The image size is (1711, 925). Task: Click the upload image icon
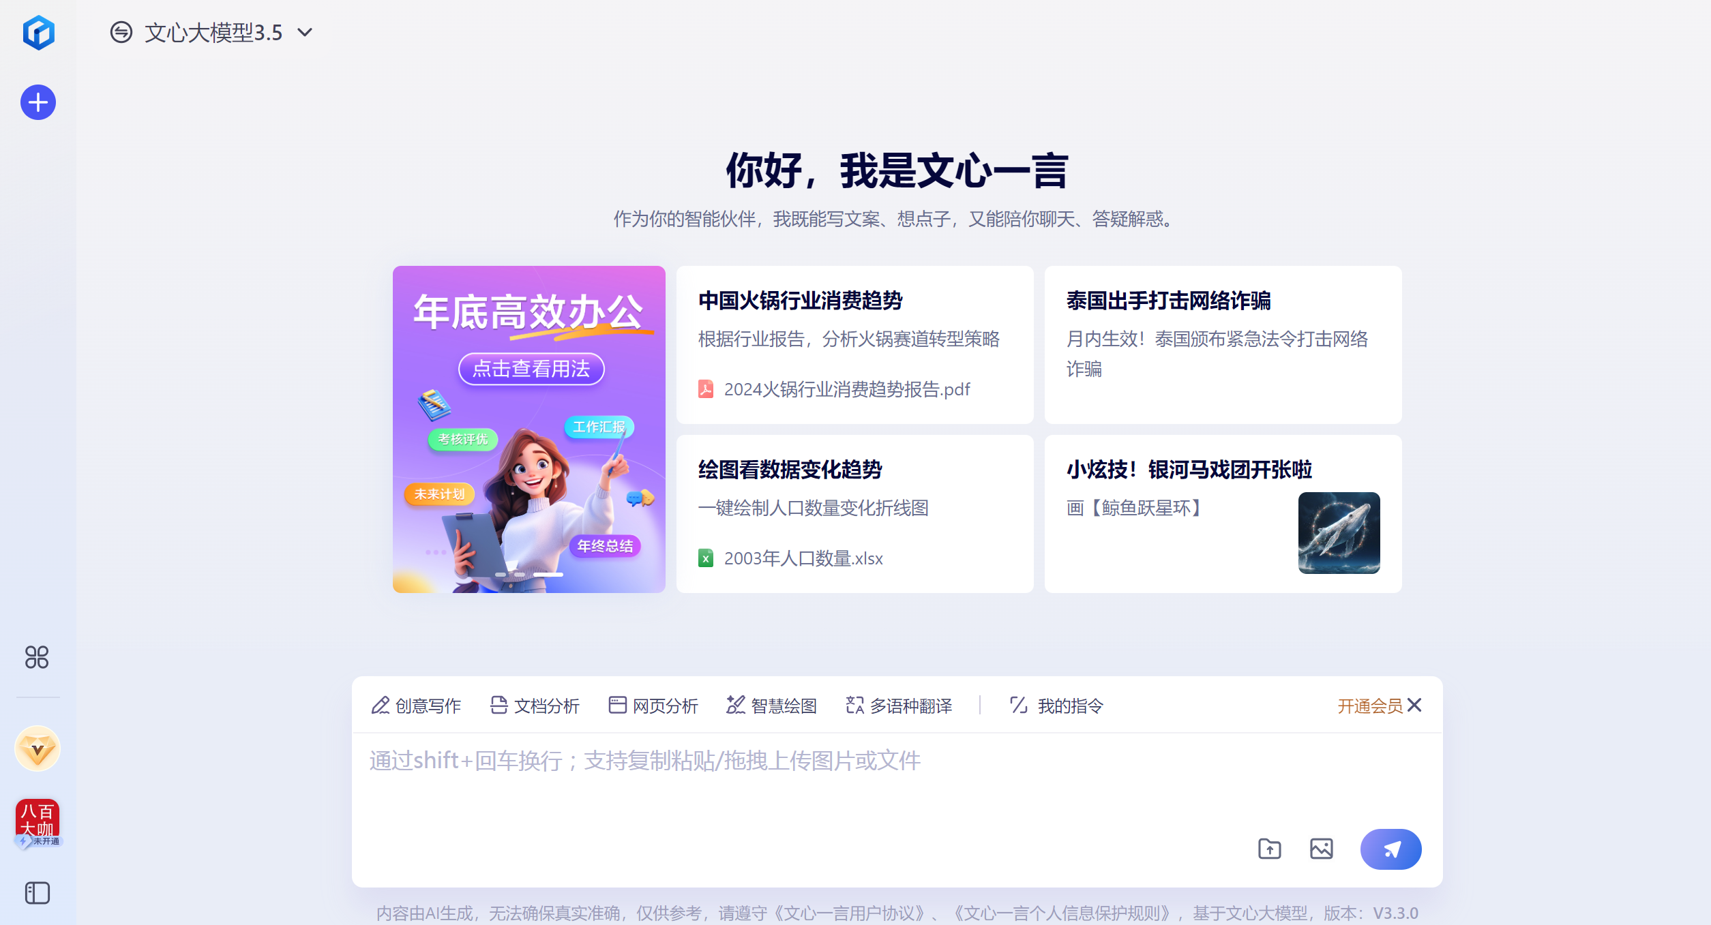click(1321, 849)
